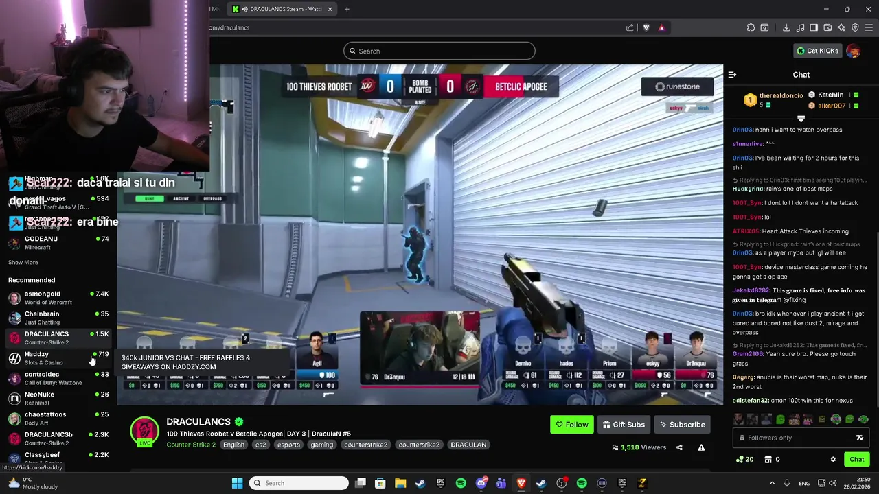Subscribe to the DRACULANCS channel
Screen dimensions: 879x494
pos(682,425)
